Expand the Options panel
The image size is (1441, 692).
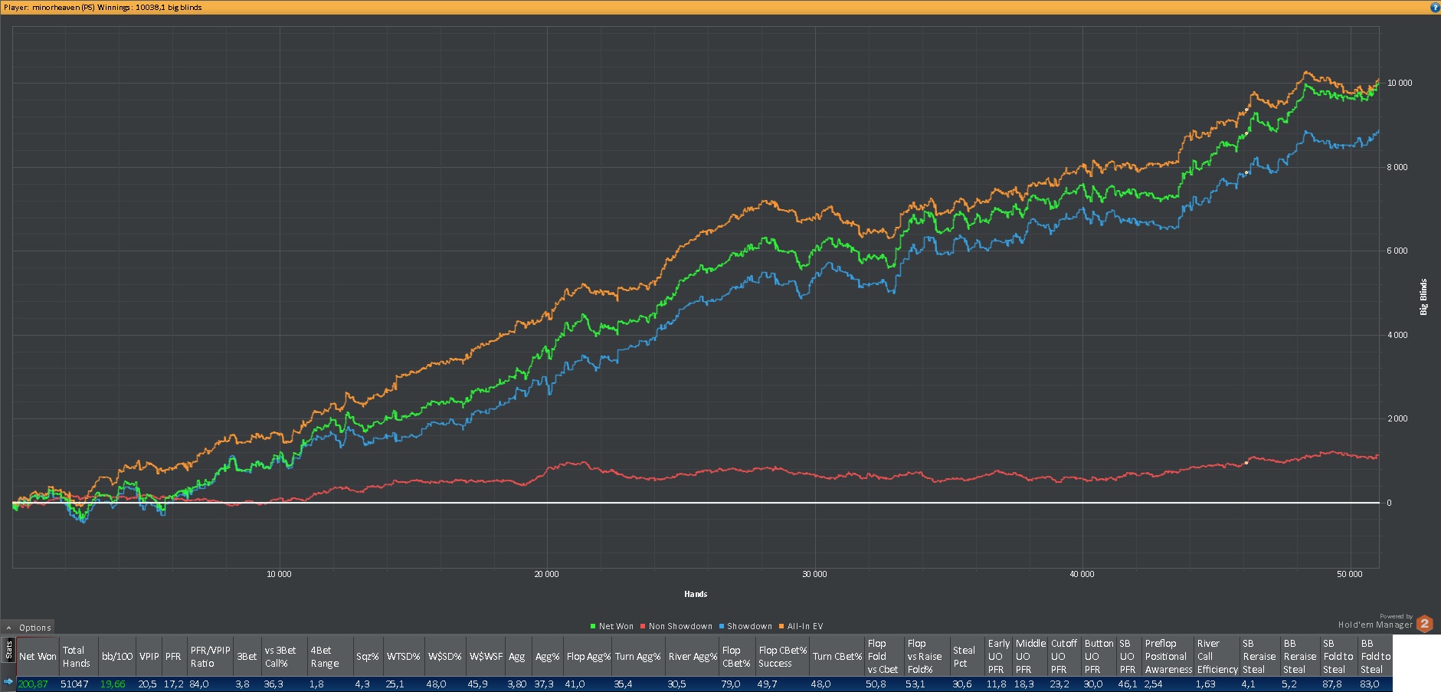tap(28, 627)
